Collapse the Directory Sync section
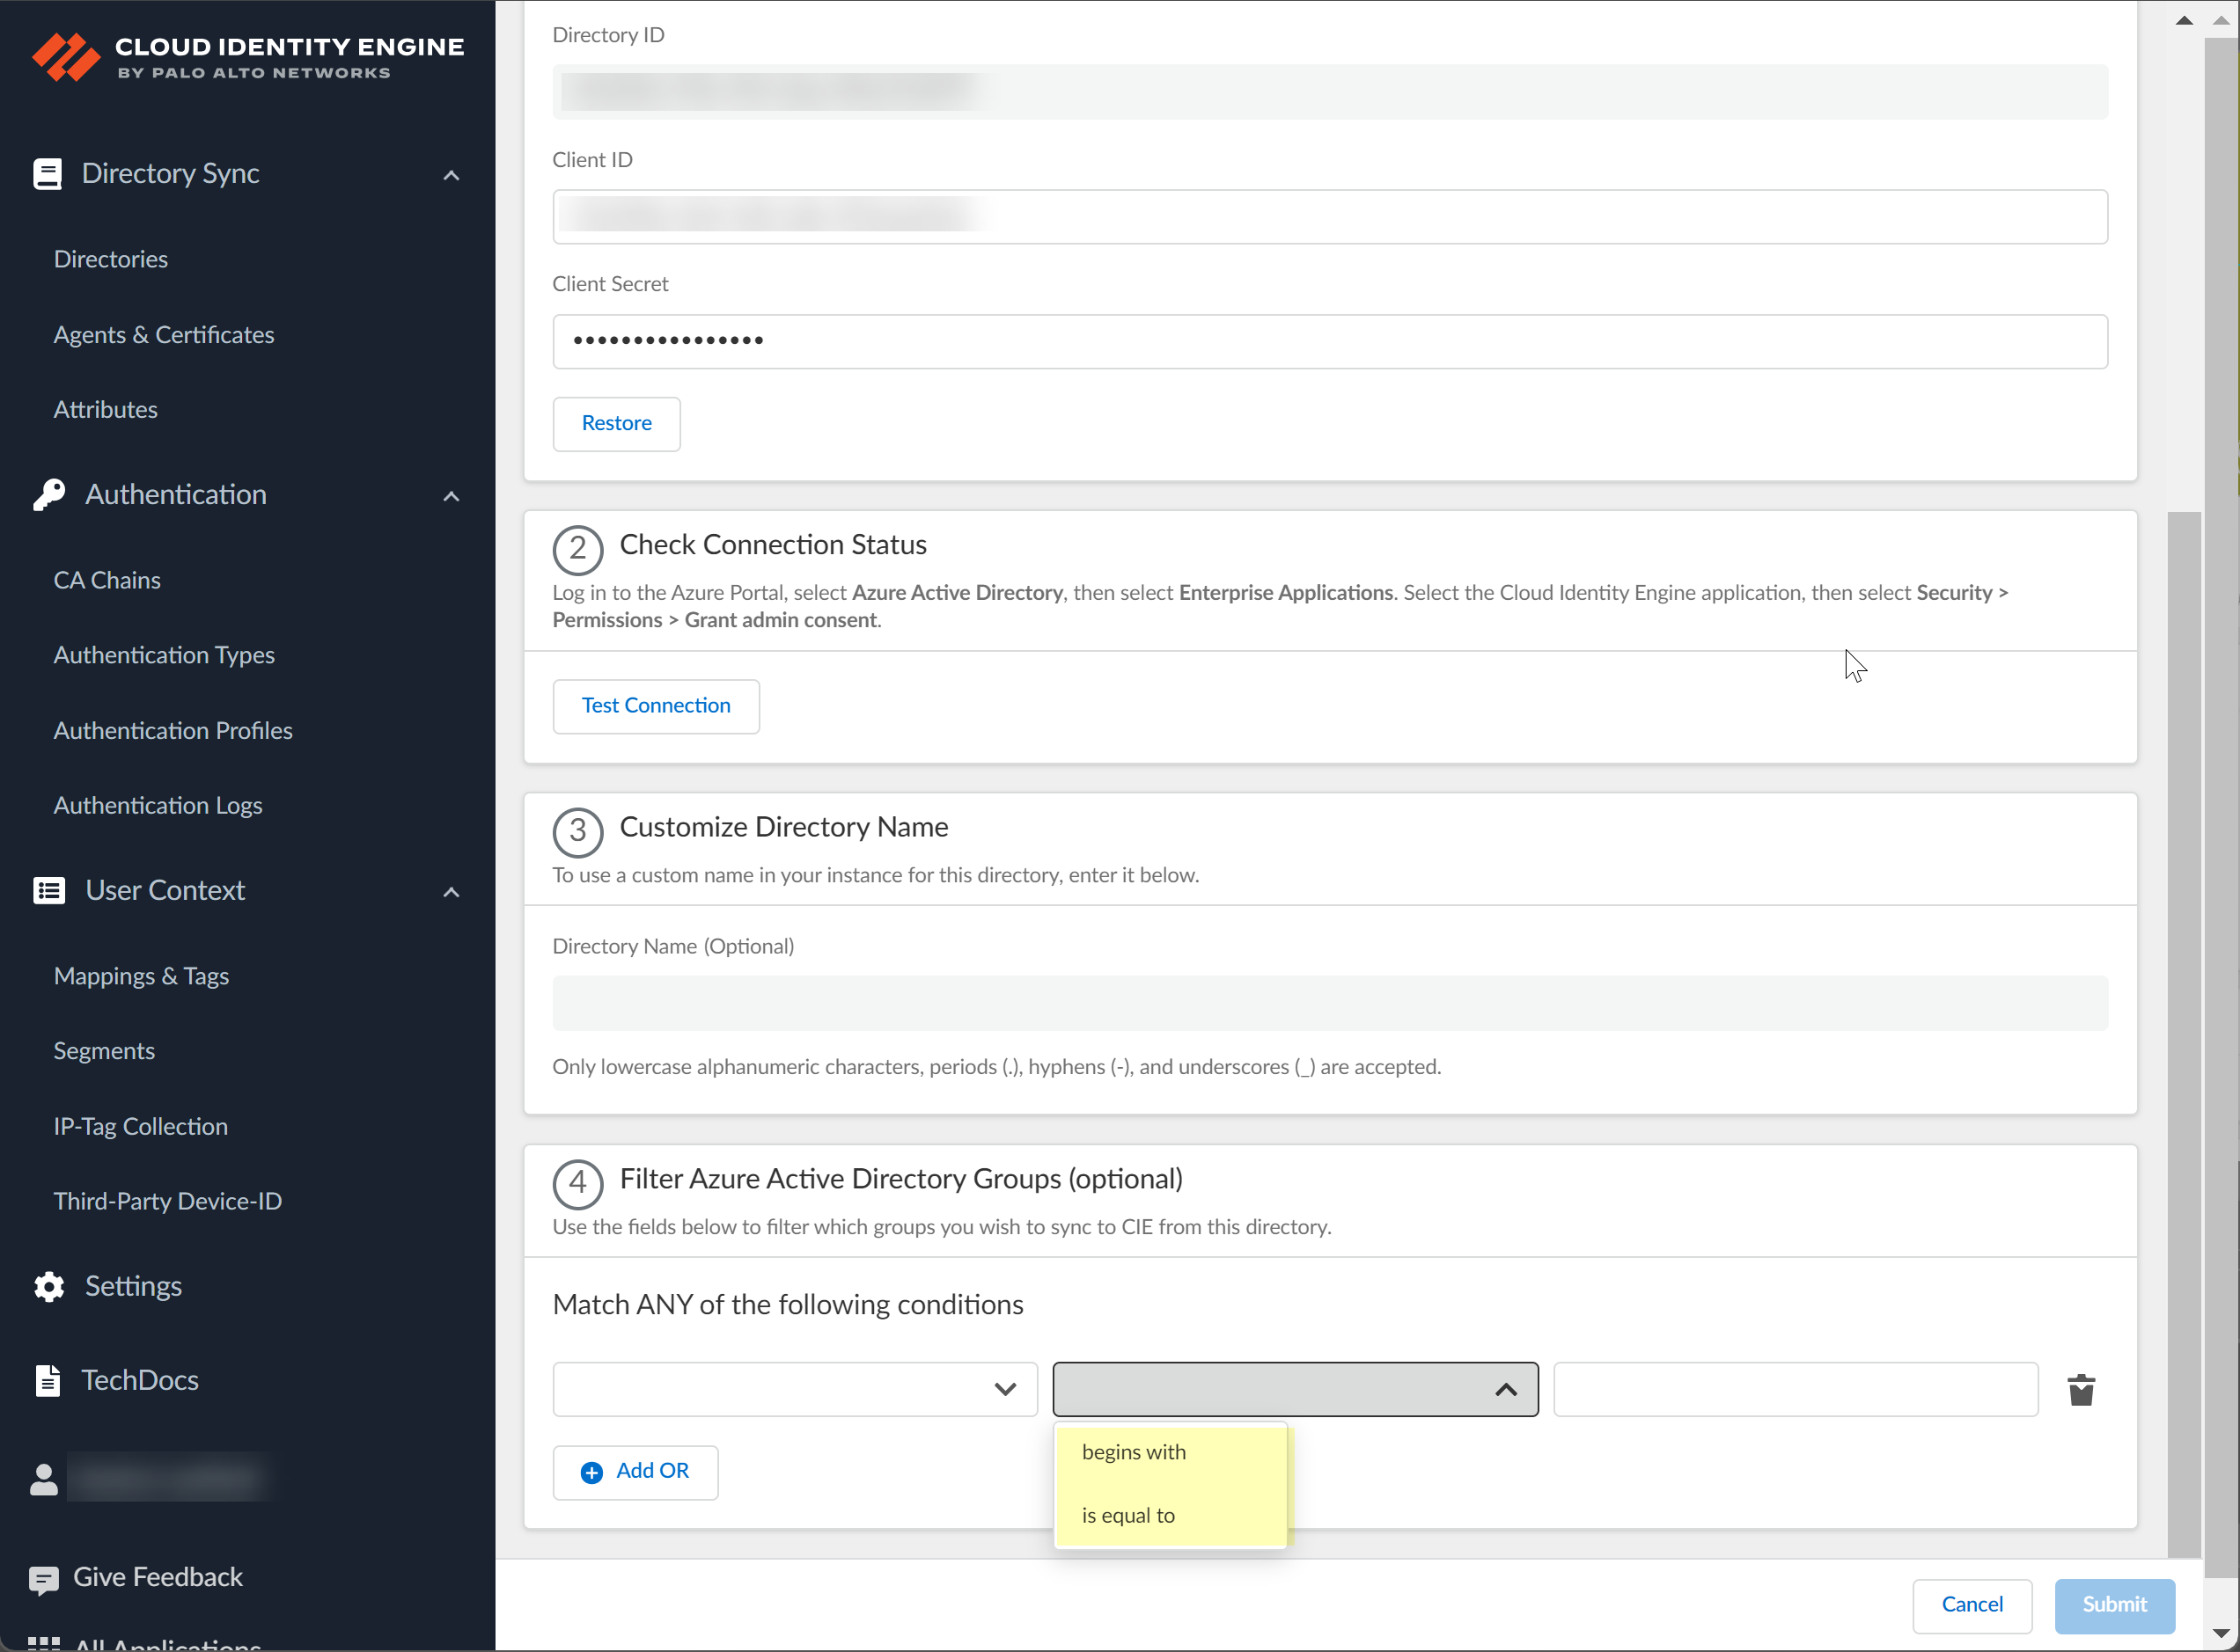This screenshot has height=1652, width=2240. pos(452,176)
